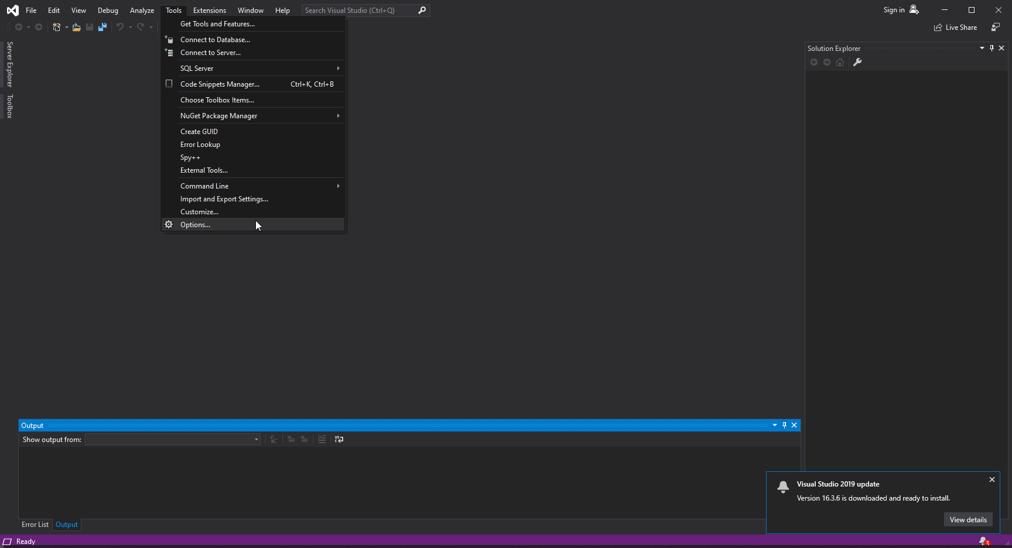
Task: Click the New Project toolbar icon
Action: pos(57,27)
